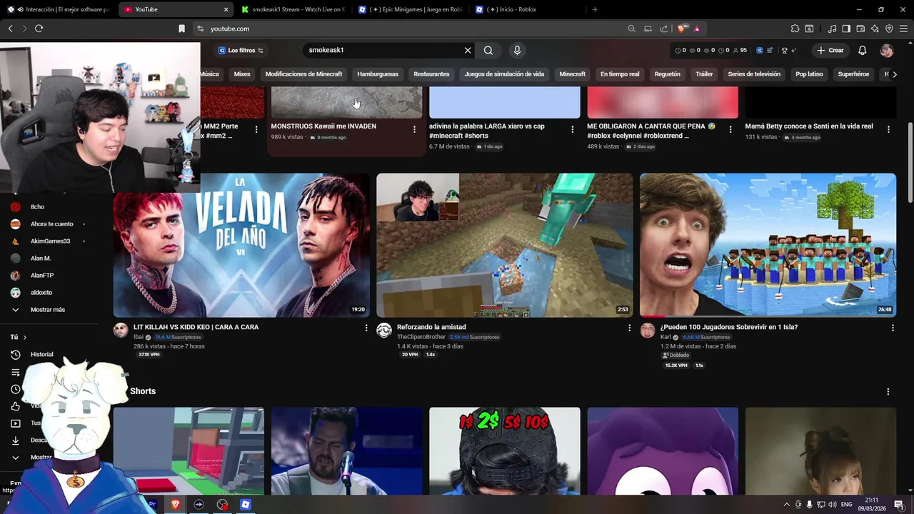Select the Minecraft filter chip
Image resolution: width=914 pixels, height=514 pixels.
click(572, 74)
